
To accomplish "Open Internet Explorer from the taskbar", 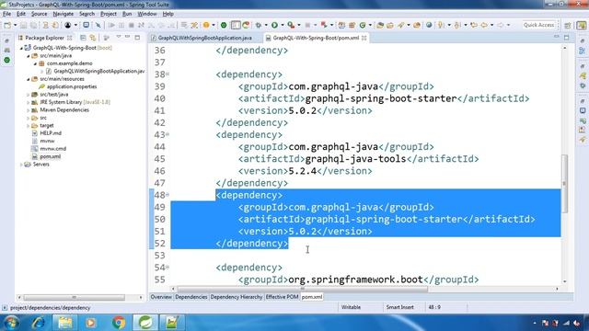I will tap(38, 323).
